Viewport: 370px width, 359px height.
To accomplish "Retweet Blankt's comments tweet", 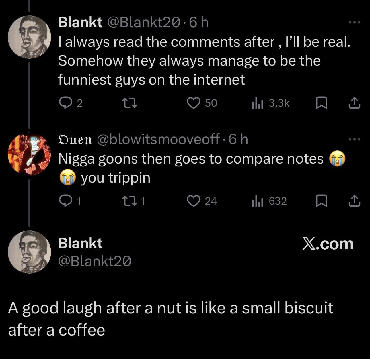I will [129, 103].
